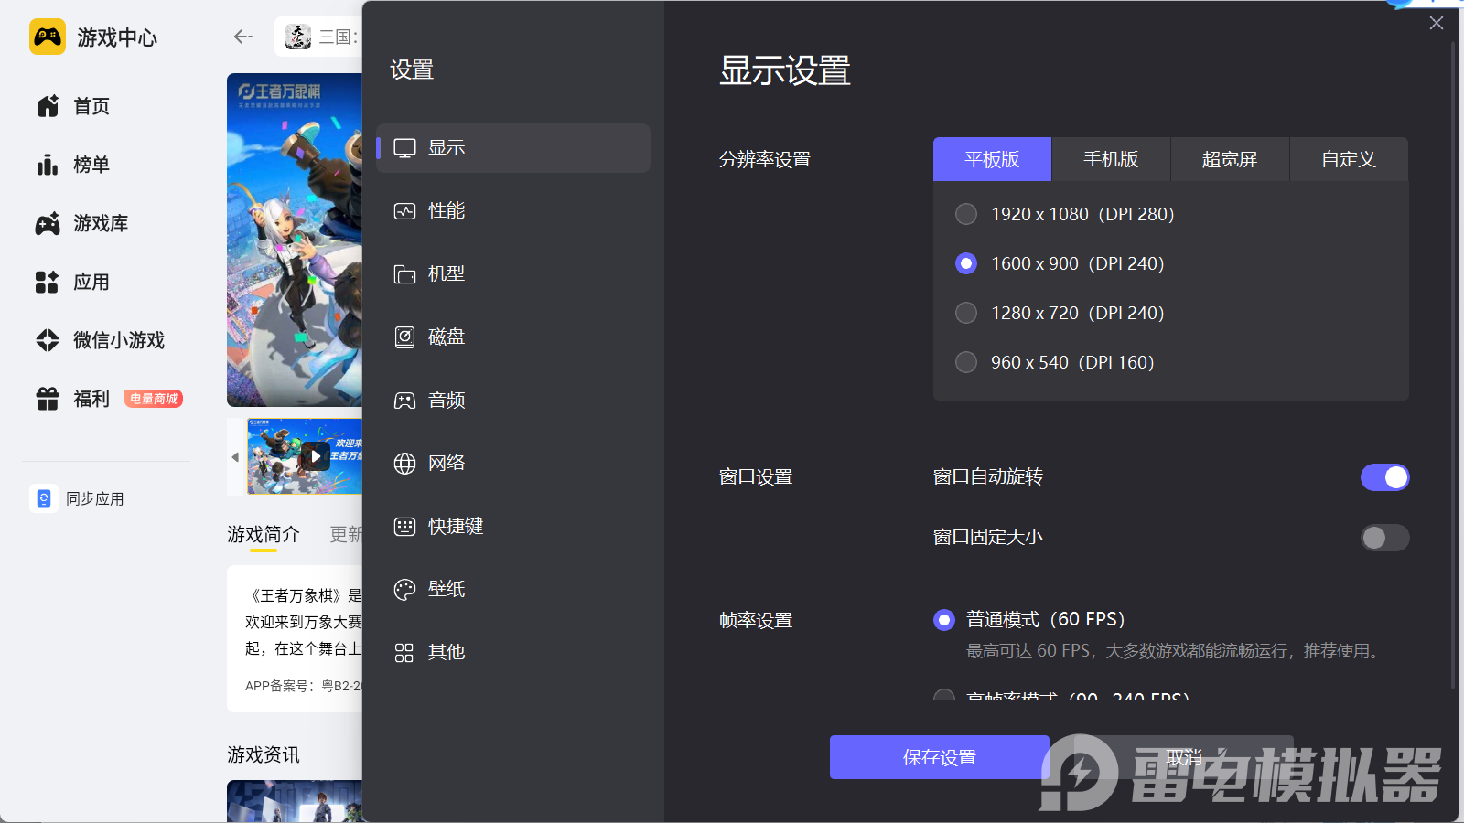
Task: Toggle 窗口自动旋转 switch off
Action: coord(1385,477)
